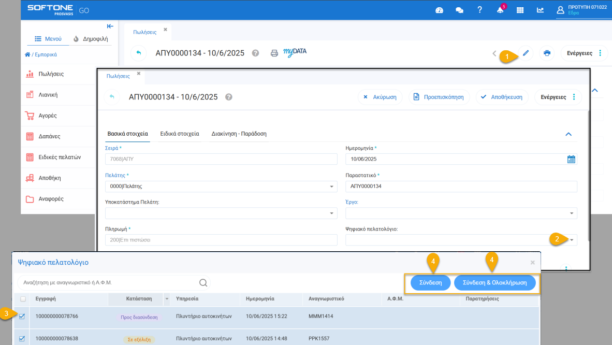Click the dashboard speedometer icon
612x345 pixels.
[440, 10]
